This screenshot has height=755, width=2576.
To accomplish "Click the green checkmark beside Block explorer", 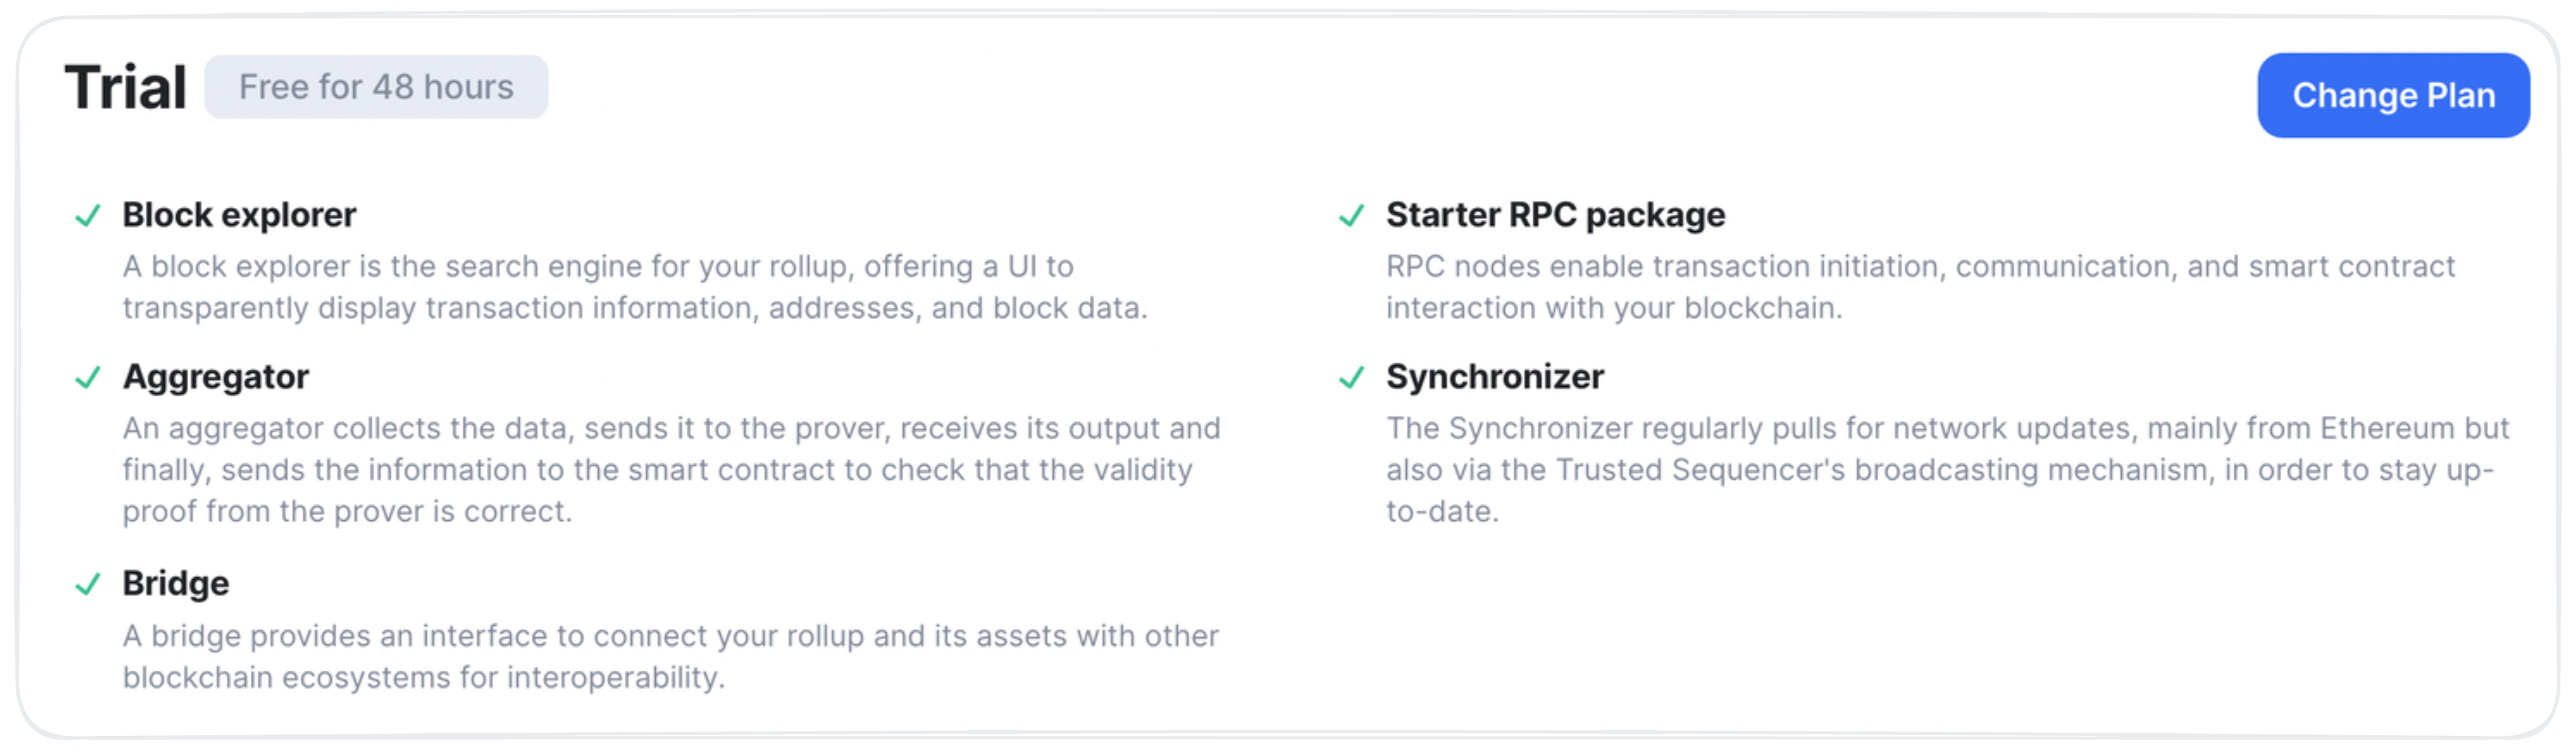I will pos(88,215).
